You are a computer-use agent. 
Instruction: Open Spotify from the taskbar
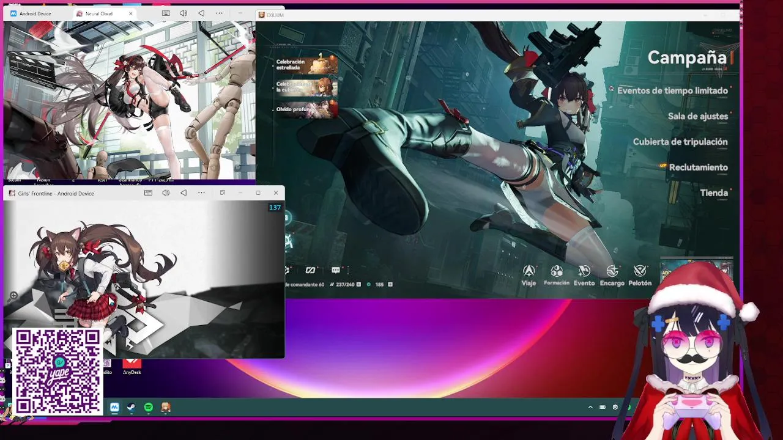(148, 407)
